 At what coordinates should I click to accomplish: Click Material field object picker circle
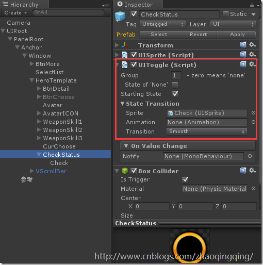click(253, 189)
